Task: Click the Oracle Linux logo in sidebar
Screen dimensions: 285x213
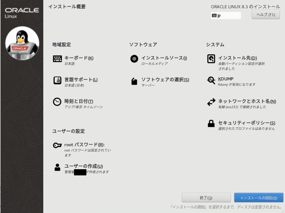Action: tap(22, 13)
